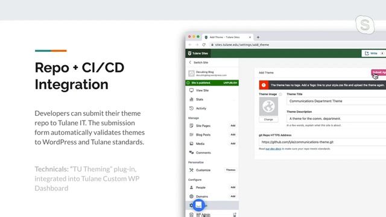The height and width of the screenshot is (217, 386).
Task: Click the Theme Title input field
Action: (x=337, y=101)
